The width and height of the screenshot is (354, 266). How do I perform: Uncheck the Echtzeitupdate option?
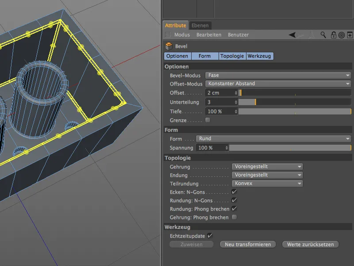[209, 236]
